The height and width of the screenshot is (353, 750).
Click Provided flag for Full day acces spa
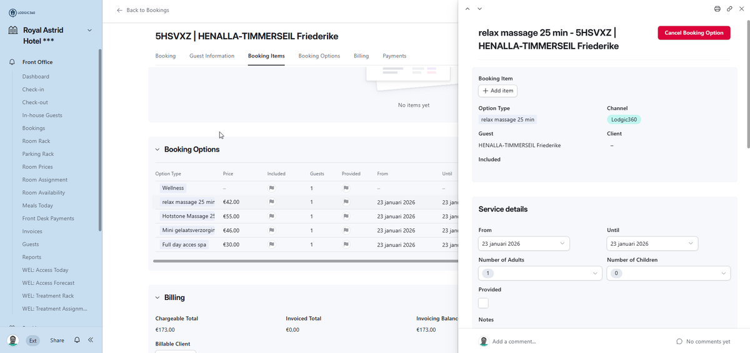[x=346, y=244]
